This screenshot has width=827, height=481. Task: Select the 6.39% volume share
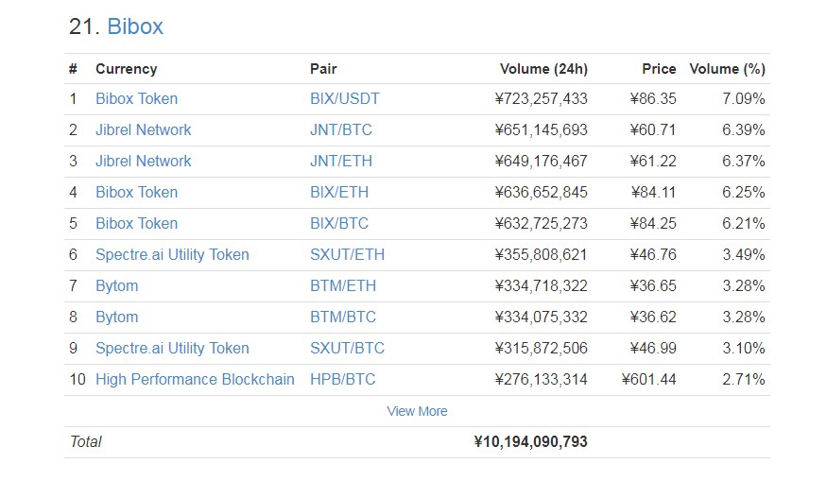click(744, 129)
